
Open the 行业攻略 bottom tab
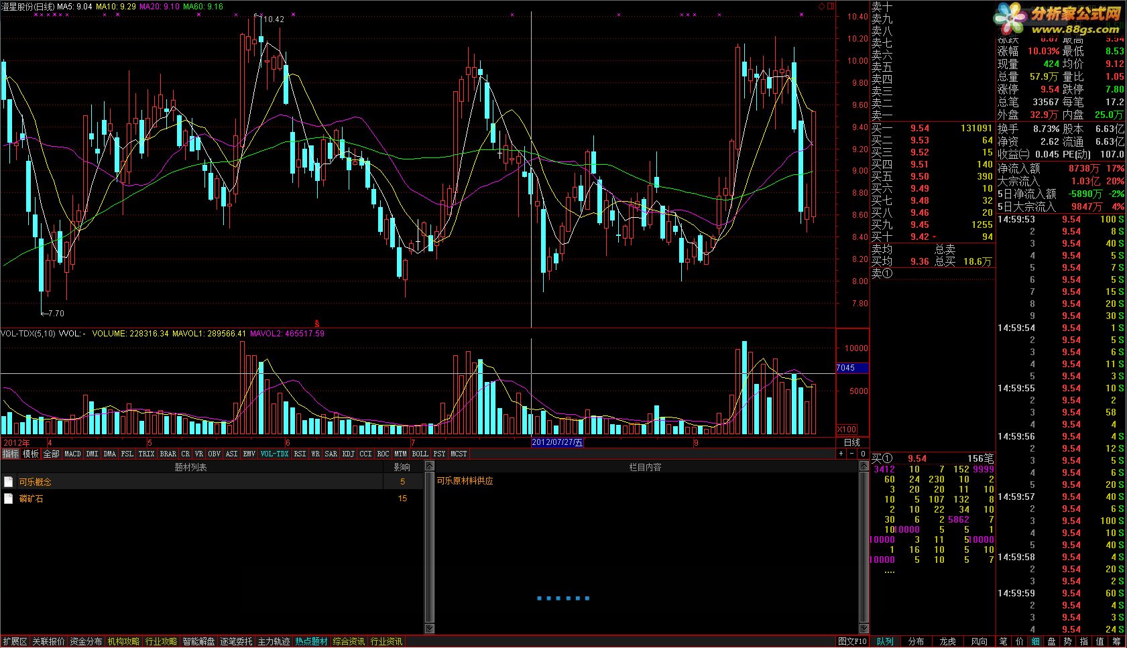[161, 642]
